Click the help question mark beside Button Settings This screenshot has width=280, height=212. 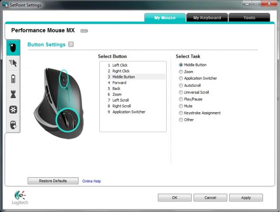71,44
